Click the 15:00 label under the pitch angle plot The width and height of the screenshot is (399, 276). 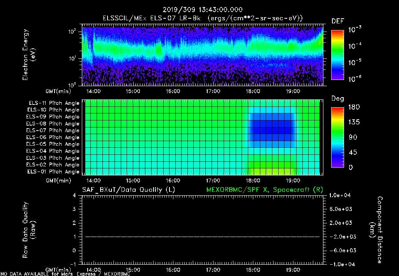[x=133, y=180]
